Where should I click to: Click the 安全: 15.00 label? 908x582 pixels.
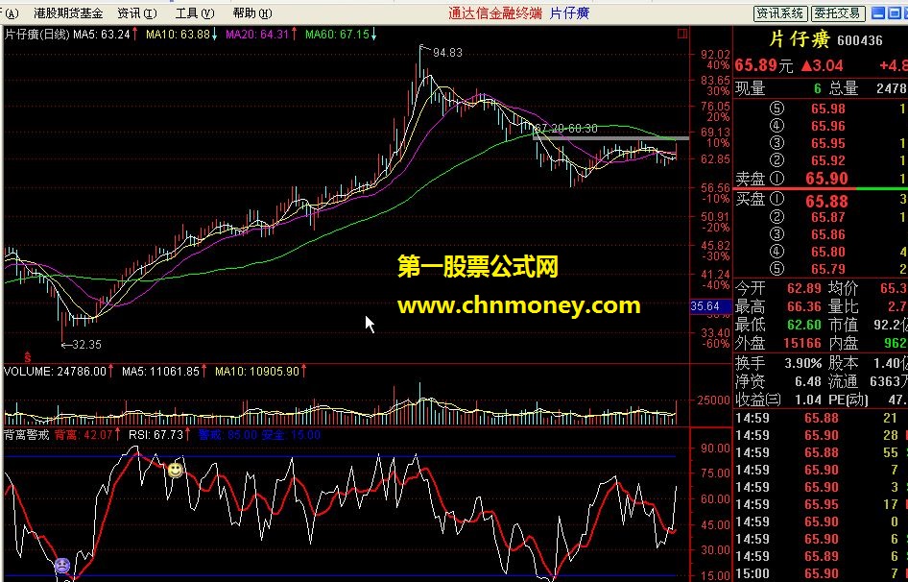[291, 435]
